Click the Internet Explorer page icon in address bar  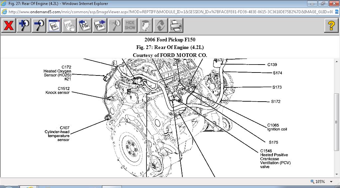(x=4, y=12)
